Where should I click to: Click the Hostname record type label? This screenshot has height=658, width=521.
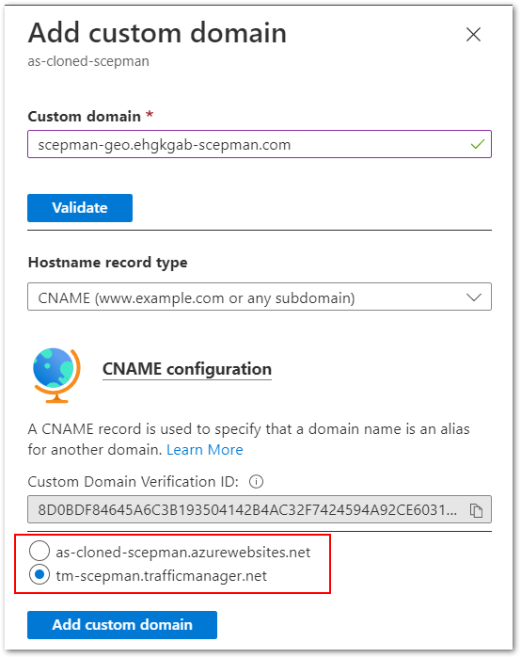tap(108, 263)
